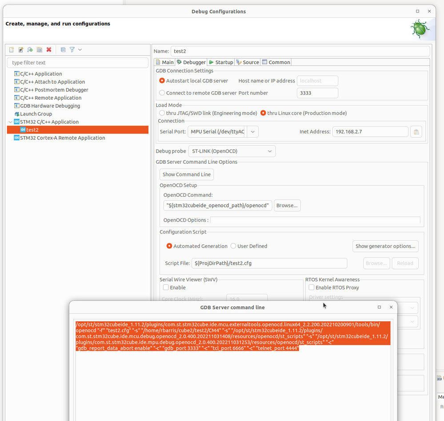
Task: Enable RTOS Proxy checkbox
Action: pos(312,287)
